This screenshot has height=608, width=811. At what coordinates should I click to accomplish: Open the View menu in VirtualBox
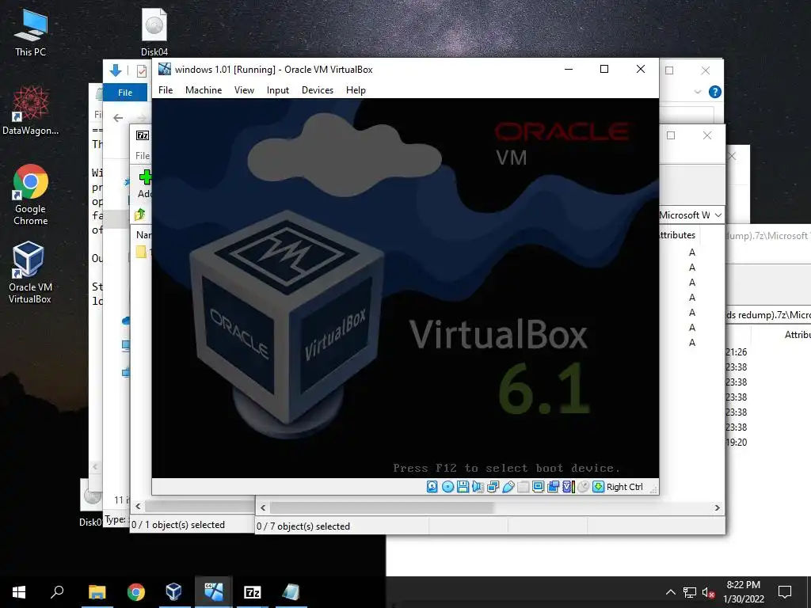[244, 90]
